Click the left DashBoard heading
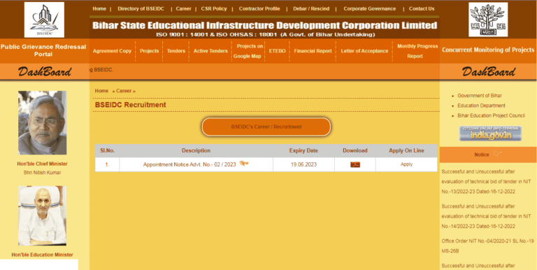The width and height of the screenshot is (537, 270). pos(45,71)
